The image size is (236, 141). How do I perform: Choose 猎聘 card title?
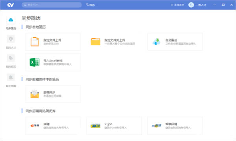46,124
